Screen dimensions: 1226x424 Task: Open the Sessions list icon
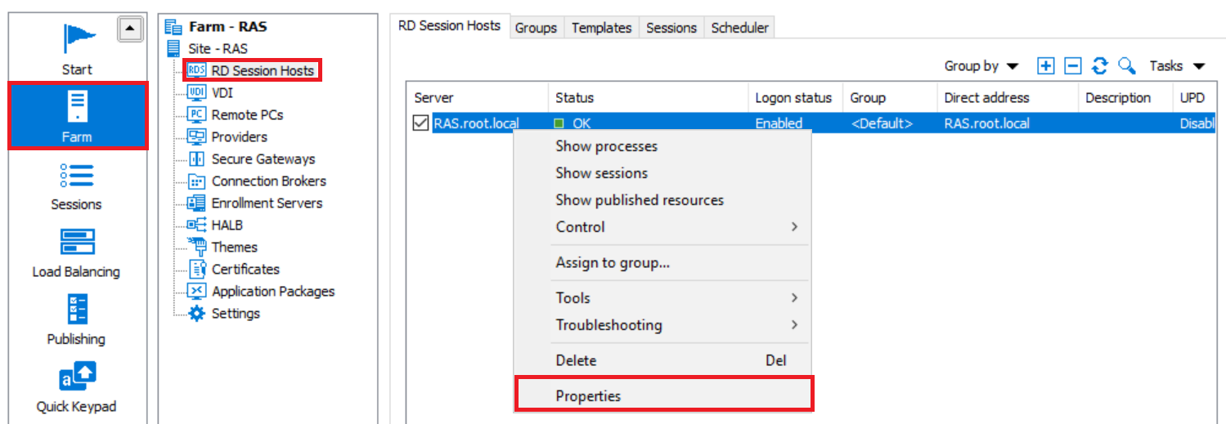77,176
